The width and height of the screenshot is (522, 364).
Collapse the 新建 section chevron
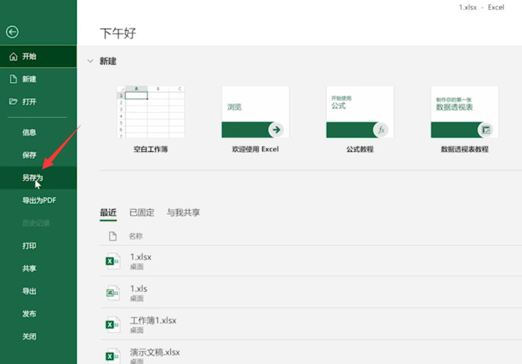click(x=90, y=61)
